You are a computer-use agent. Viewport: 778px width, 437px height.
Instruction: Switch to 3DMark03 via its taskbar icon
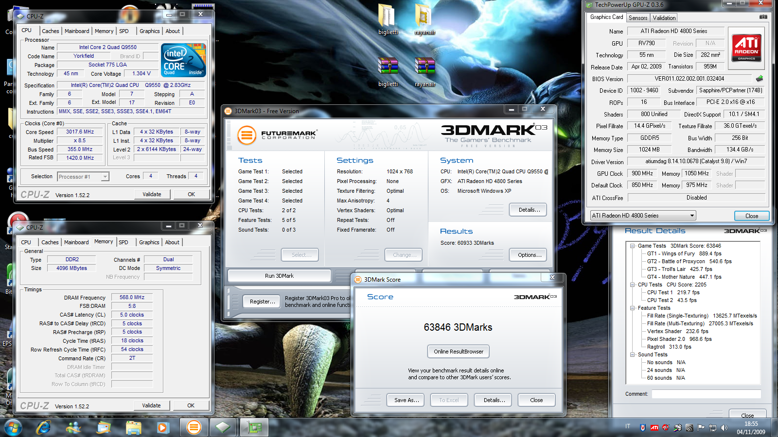194,427
